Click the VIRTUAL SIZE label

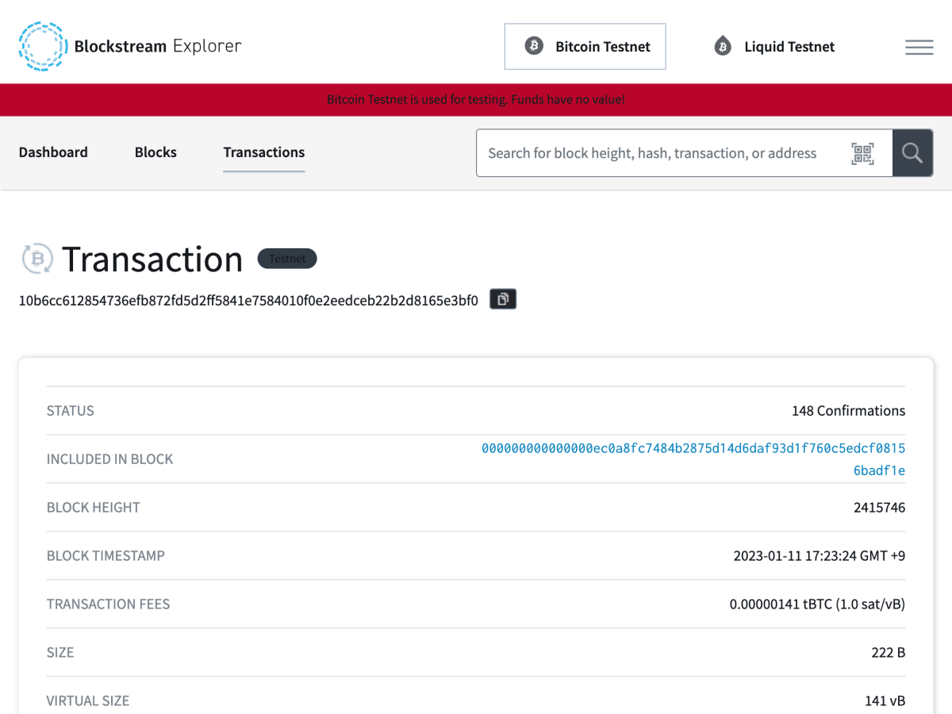coord(88,701)
